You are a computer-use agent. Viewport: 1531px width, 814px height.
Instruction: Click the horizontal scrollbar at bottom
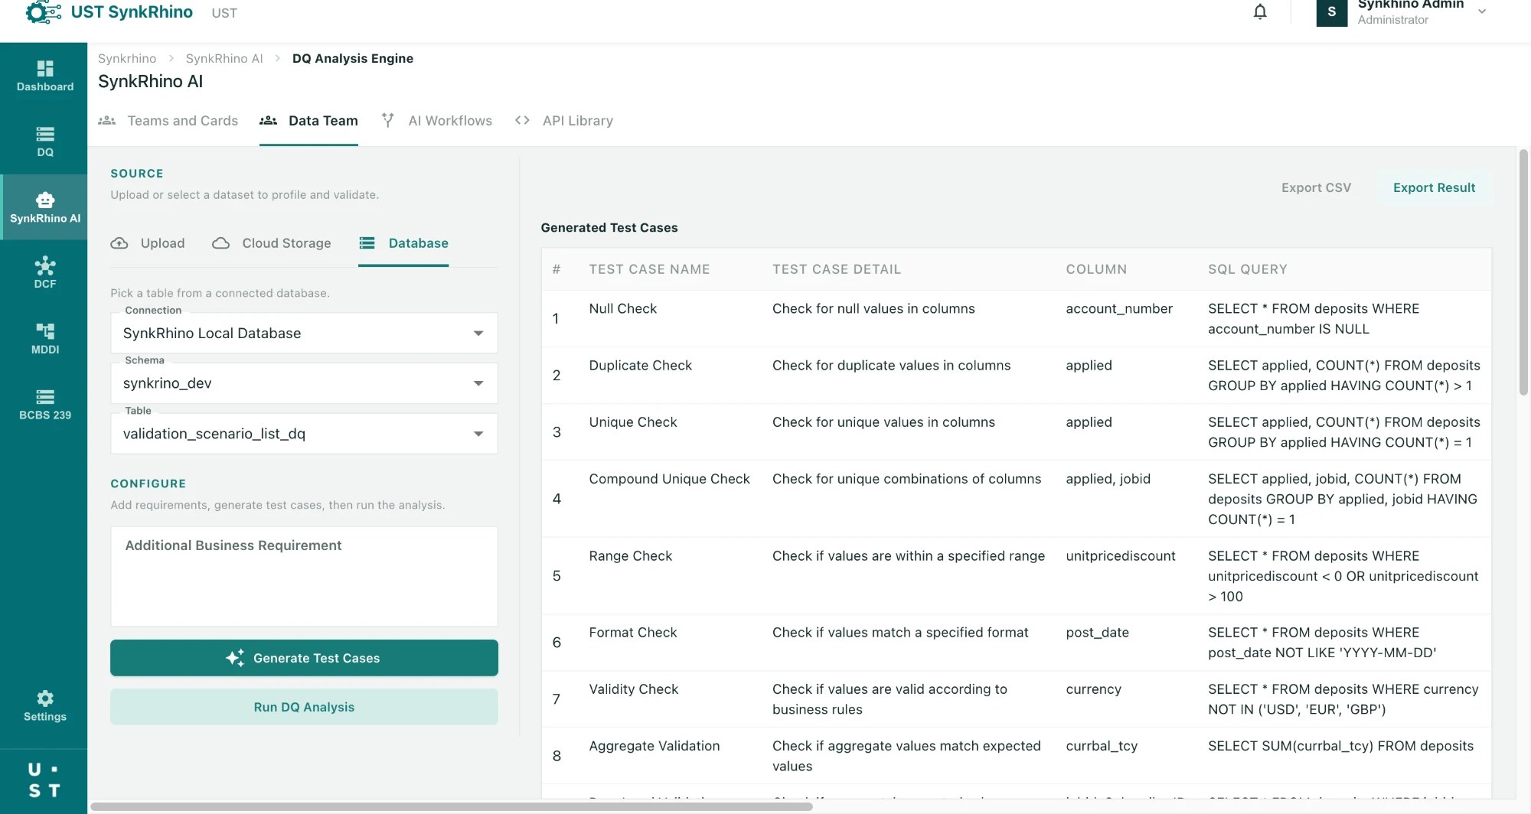pyautogui.click(x=452, y=806)
